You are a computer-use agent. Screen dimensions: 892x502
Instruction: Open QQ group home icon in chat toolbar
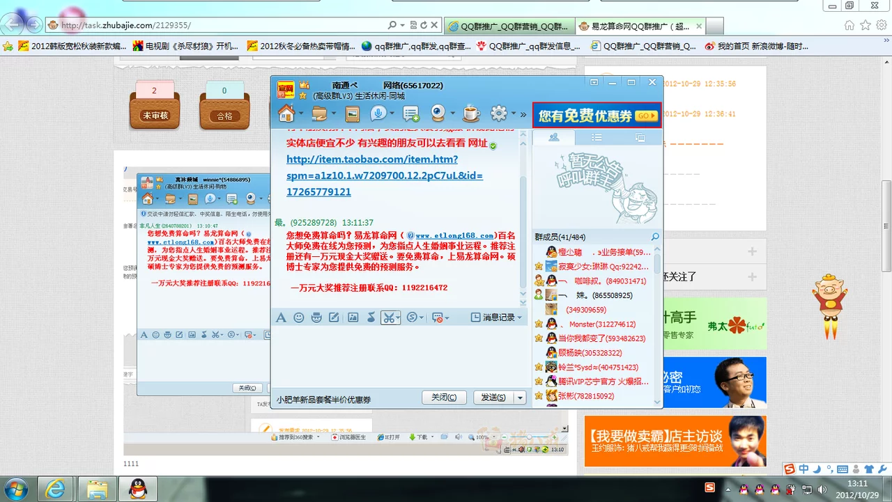286,113
